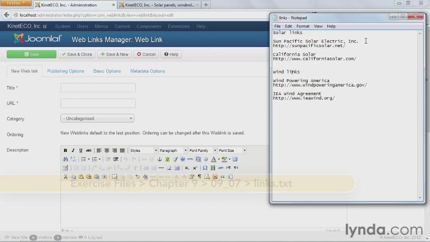Toggle italic formatting in the description editor
Image resolution: width=430 pixels, height=242 pixels.
tap(73, 151)
